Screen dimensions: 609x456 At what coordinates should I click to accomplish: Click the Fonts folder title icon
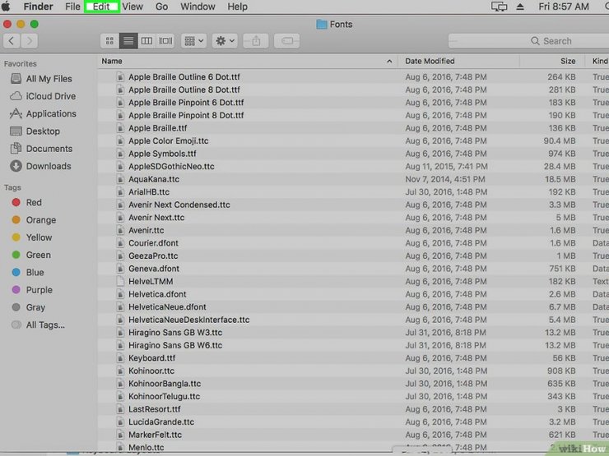click(322, 24)
